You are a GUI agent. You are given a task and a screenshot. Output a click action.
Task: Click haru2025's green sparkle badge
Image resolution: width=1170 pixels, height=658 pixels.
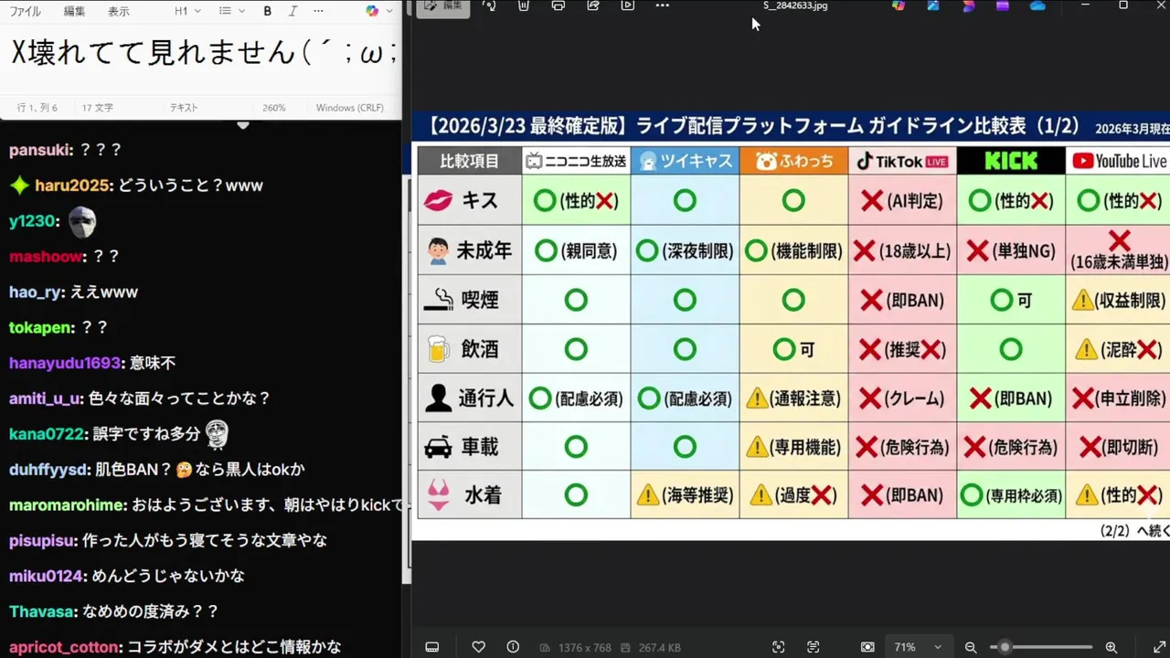tap(19, 186)
